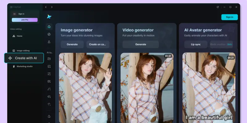This screenshot has width=247, height=123.
Task: Click the icon beside Marketing studio
Action: [x=14, y=66]
